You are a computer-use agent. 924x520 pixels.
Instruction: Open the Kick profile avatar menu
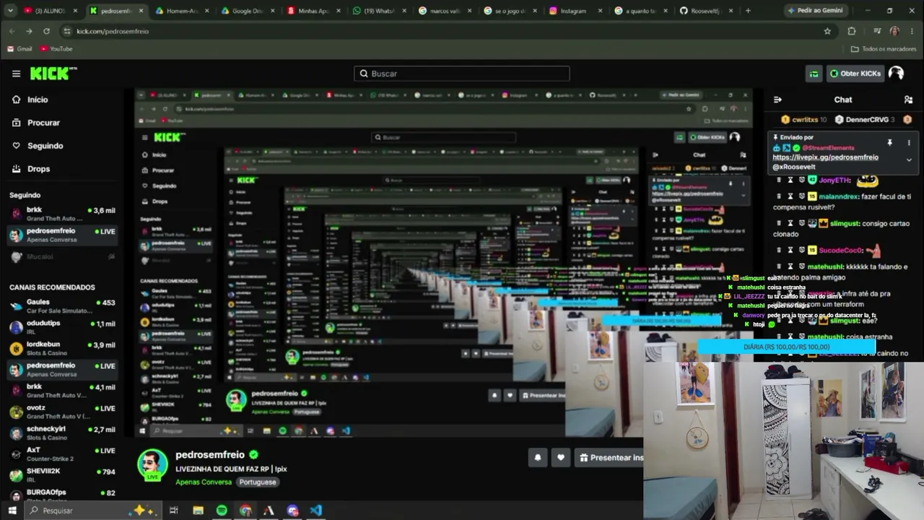tap(896, 74)
